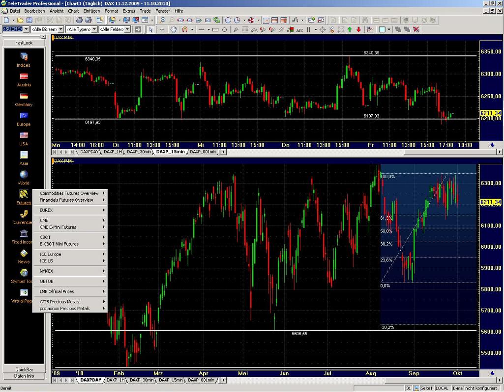Select the ellipse drawing tool
Screen dimensions: 504x392
224,29
